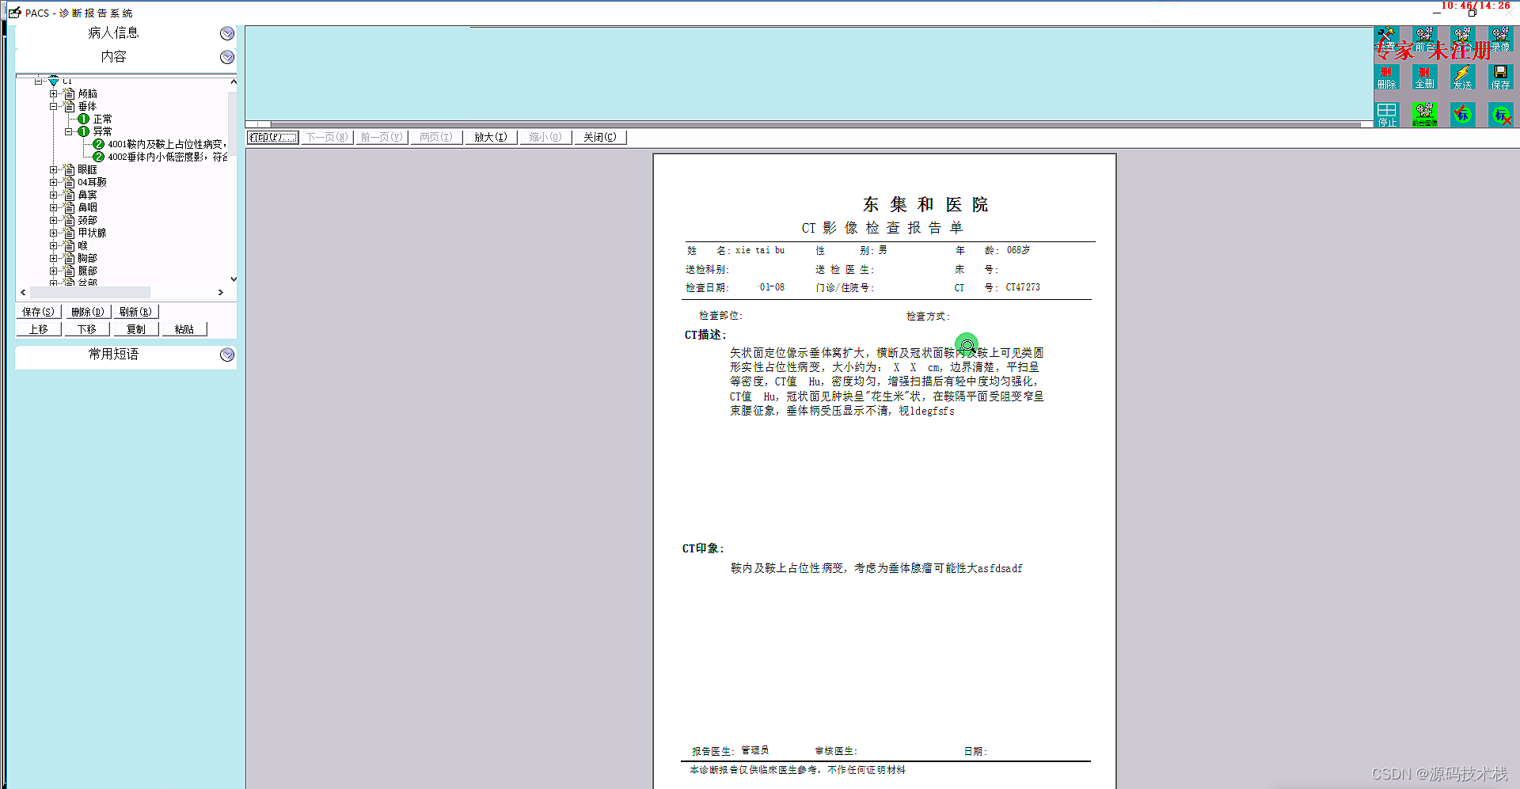The width and height of the screenshot is (1520, 789).
Task: Click the 打印(P) print button
Action: click(273, 137)
